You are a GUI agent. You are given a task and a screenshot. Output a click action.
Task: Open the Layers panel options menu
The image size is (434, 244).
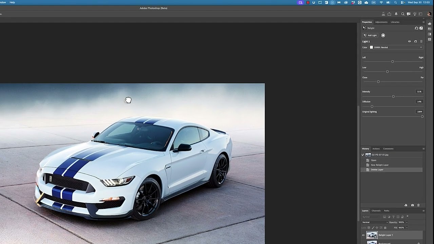tap(423, 211)
